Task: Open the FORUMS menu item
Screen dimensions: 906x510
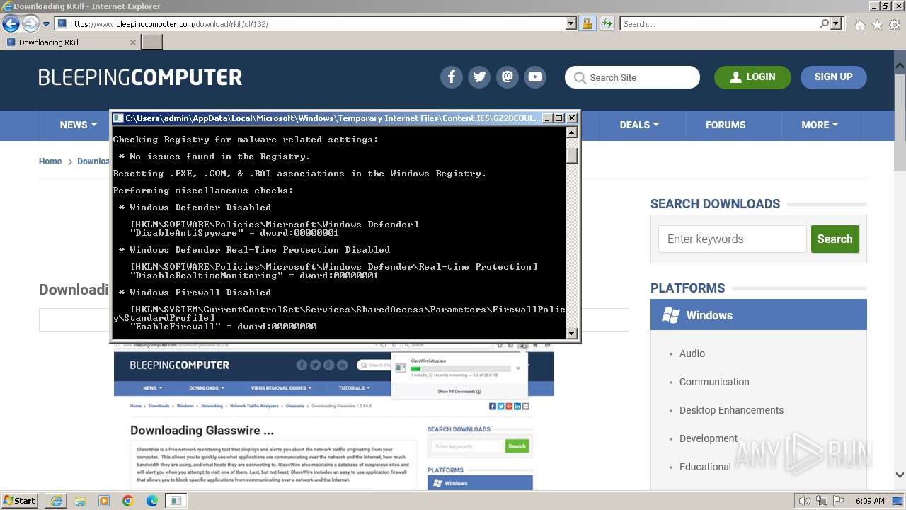Action: point(726,125)
